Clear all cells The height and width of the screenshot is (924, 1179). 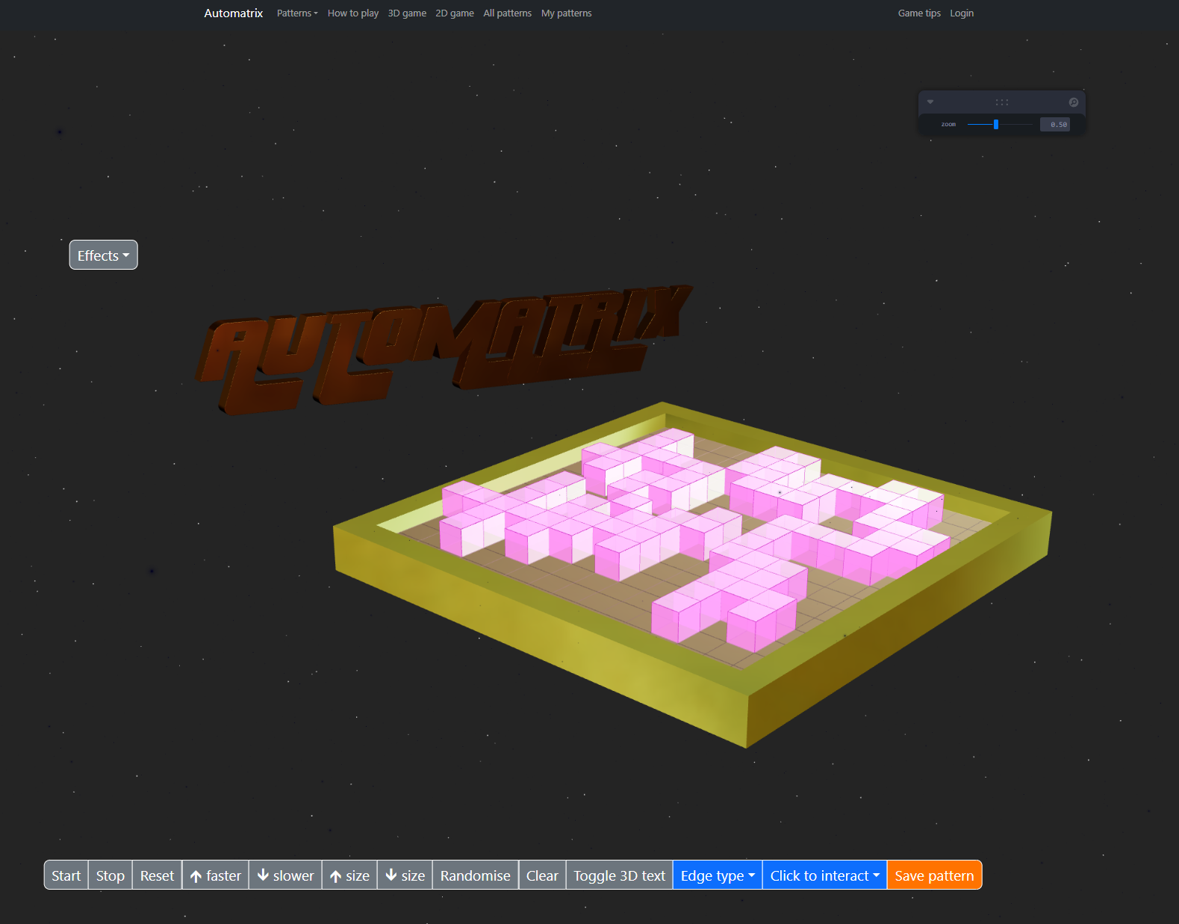point(542,875)
